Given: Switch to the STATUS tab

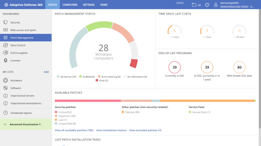Looking at the screenshot, I should pyautogui.click(x=52, y=5).
